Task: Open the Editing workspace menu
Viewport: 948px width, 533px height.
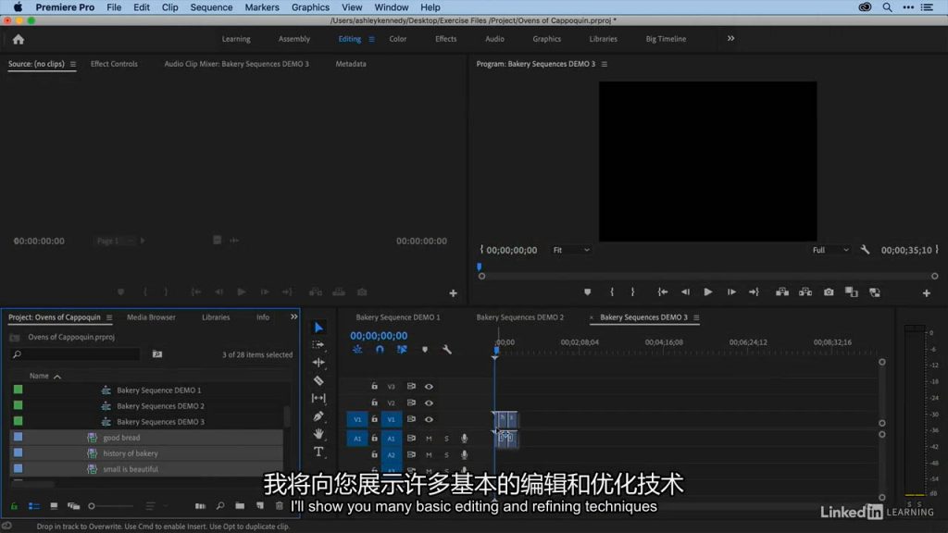Action: point(371,39)
